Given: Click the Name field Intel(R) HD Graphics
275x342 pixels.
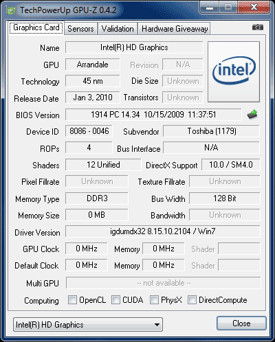Looking at the screenshot, I should [x=134, y=47].
